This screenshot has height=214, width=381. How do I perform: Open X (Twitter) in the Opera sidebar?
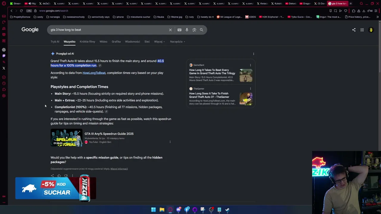tap(4, 68)
